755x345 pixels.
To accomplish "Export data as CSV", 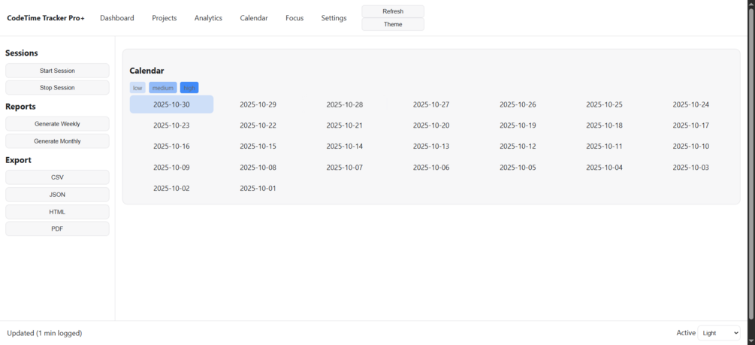I will [57, 177].
